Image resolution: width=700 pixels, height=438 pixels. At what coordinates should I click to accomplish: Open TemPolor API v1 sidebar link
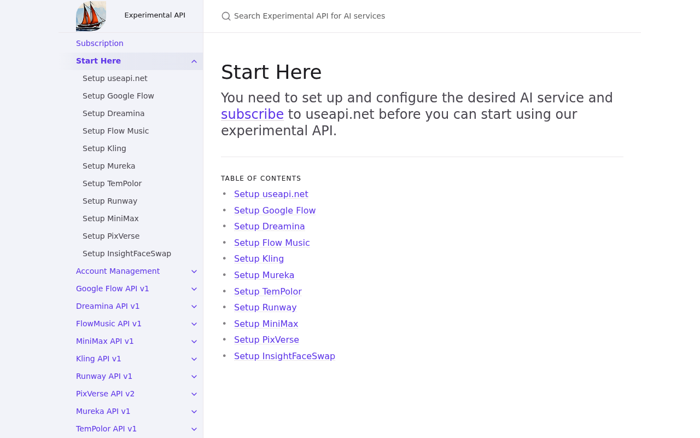pyautogui.click(x=106, y=429)
